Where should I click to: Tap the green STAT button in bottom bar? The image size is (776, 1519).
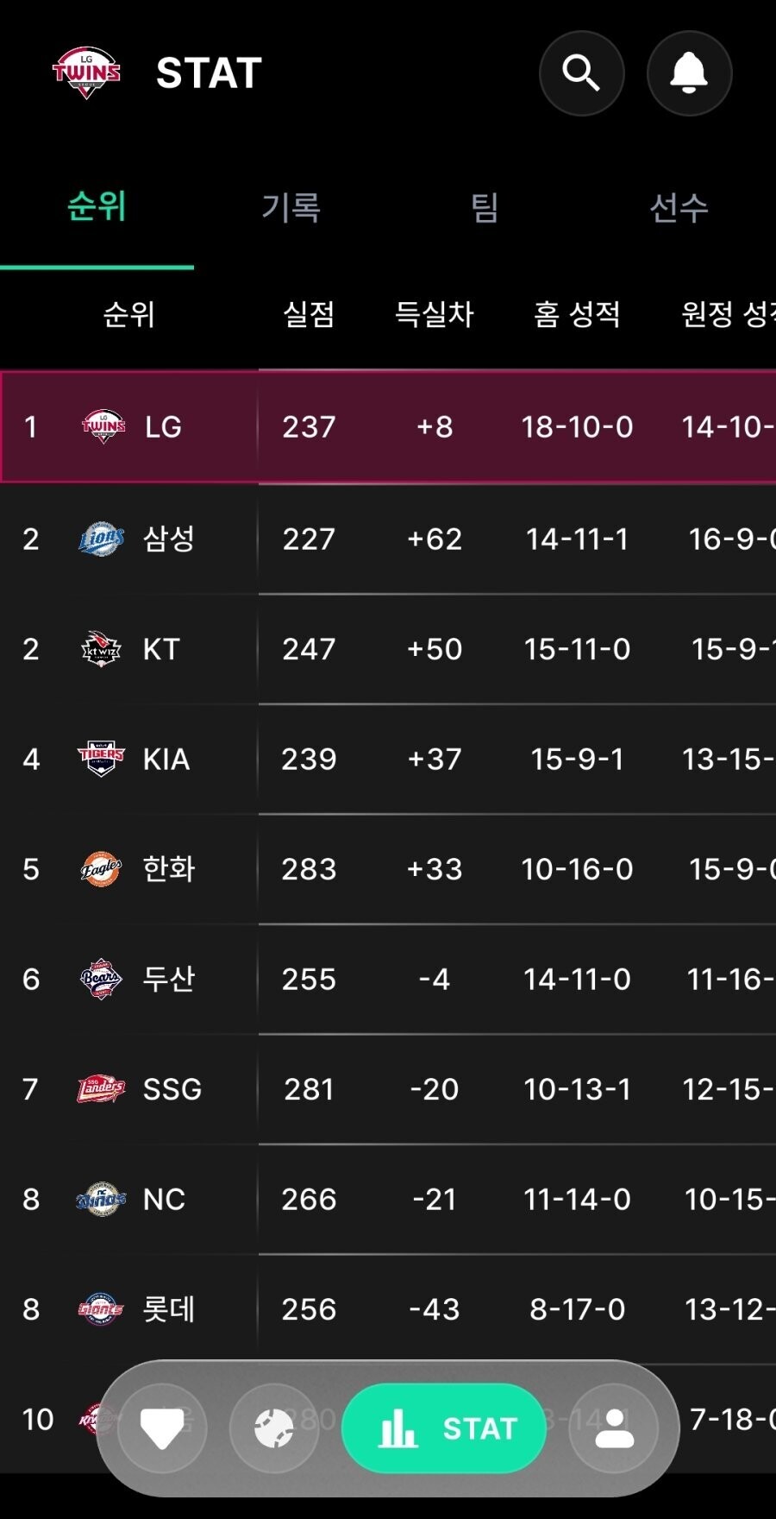(x=444, y=1428)
